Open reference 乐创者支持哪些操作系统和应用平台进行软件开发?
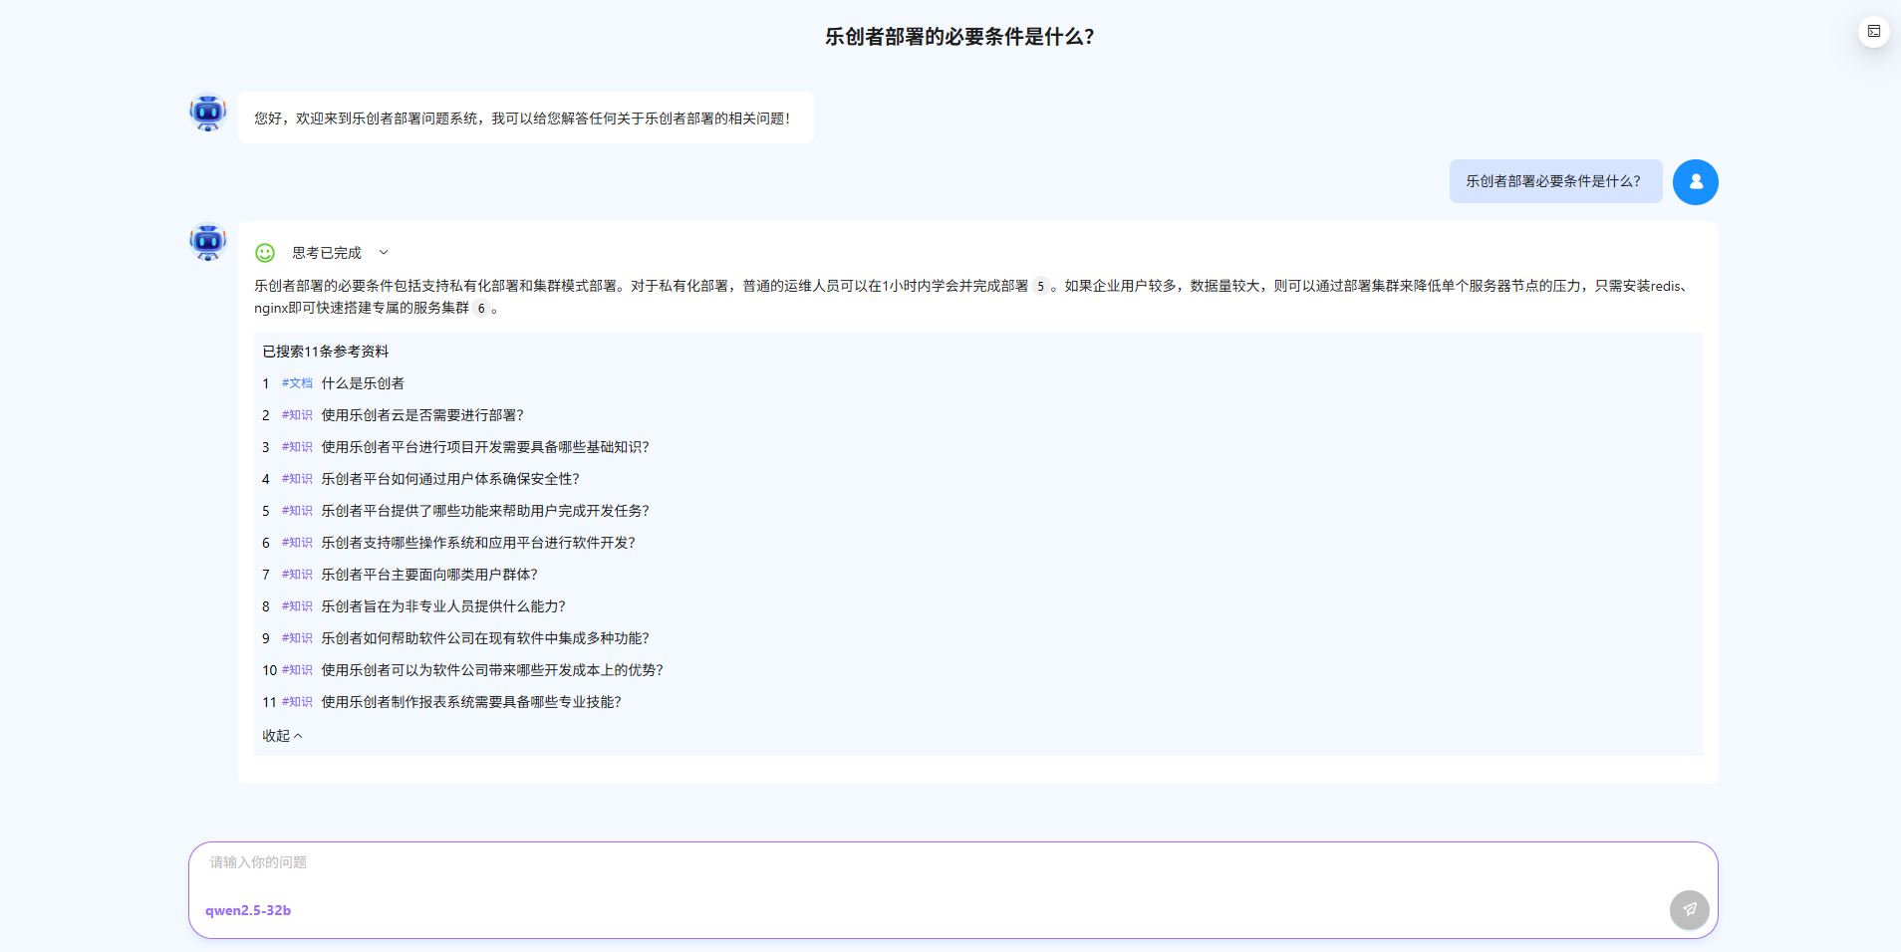The image size is (1901, 952). 477,543
